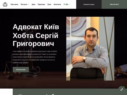Screen dimensions: 127x95
Task: Click the chevron beside UA language
Action: [69, 4]
